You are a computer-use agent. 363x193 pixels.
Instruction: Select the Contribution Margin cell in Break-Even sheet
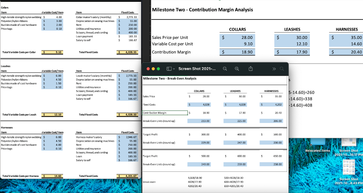pos(165,113)
